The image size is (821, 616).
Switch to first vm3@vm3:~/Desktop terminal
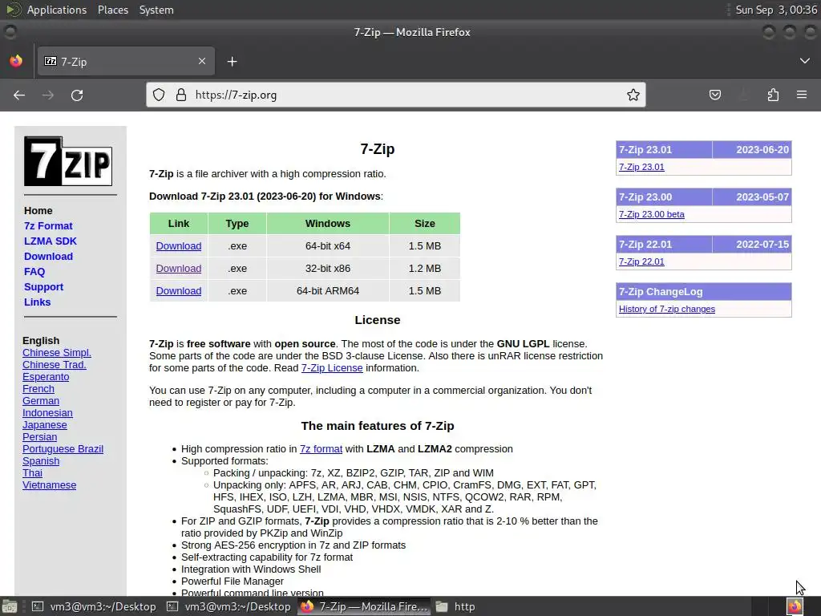pyautogui.click(x=95, y=606)
